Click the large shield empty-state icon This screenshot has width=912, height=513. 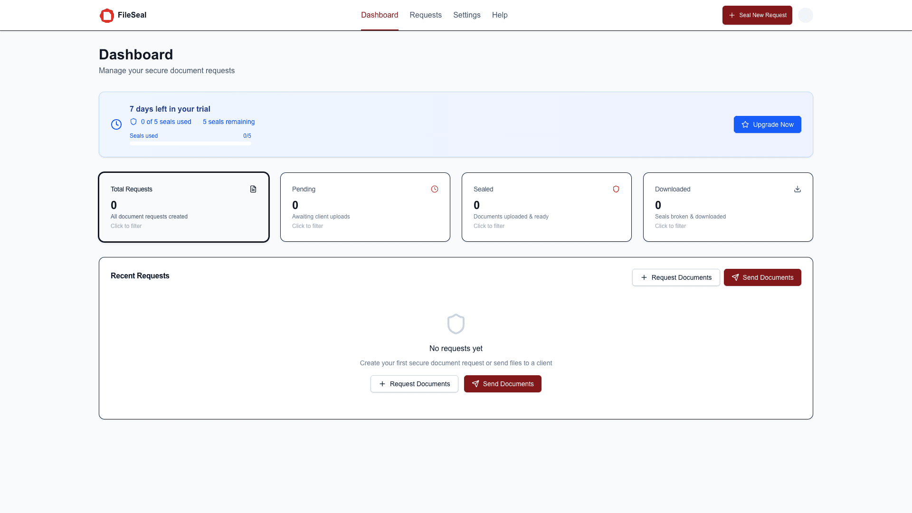pyautogui.click(x=456, y=324)
